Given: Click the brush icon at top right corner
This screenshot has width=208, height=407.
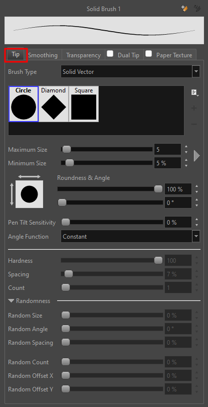Looking at the screenshot, I should click(197, 9).
